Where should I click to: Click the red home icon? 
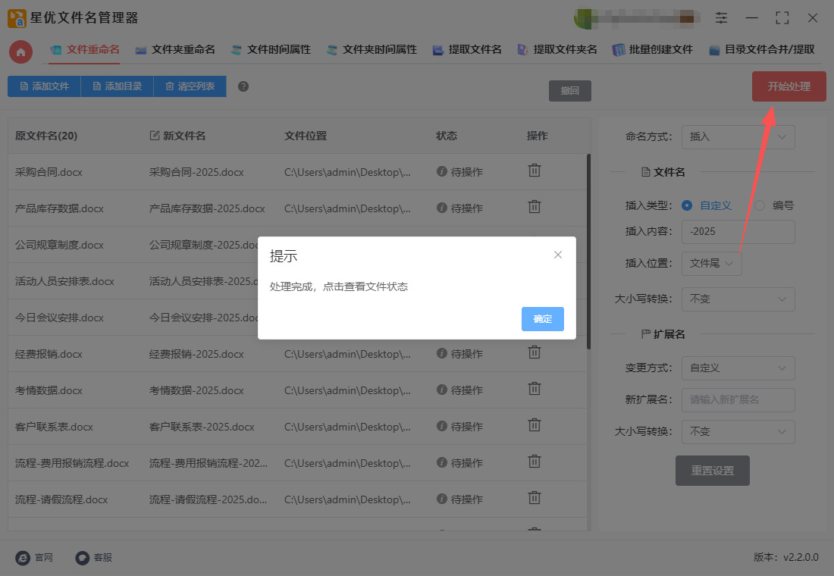[x=21, y=52]
